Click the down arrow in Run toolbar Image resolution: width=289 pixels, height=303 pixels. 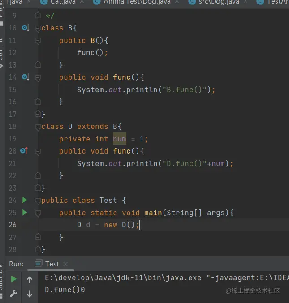tap(30, 294)
